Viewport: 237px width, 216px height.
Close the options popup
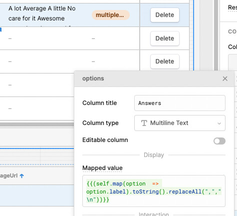pos(225,78)
